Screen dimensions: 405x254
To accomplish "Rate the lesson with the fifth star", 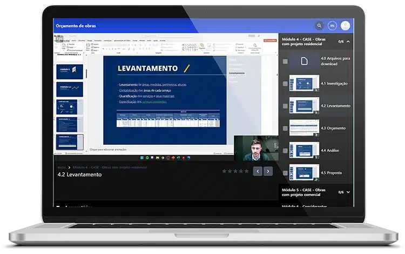I will 247,171.
